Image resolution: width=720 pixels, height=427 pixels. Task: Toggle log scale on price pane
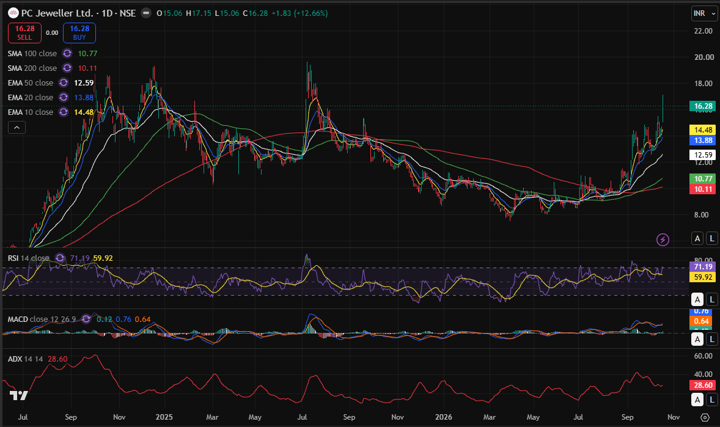711,238
